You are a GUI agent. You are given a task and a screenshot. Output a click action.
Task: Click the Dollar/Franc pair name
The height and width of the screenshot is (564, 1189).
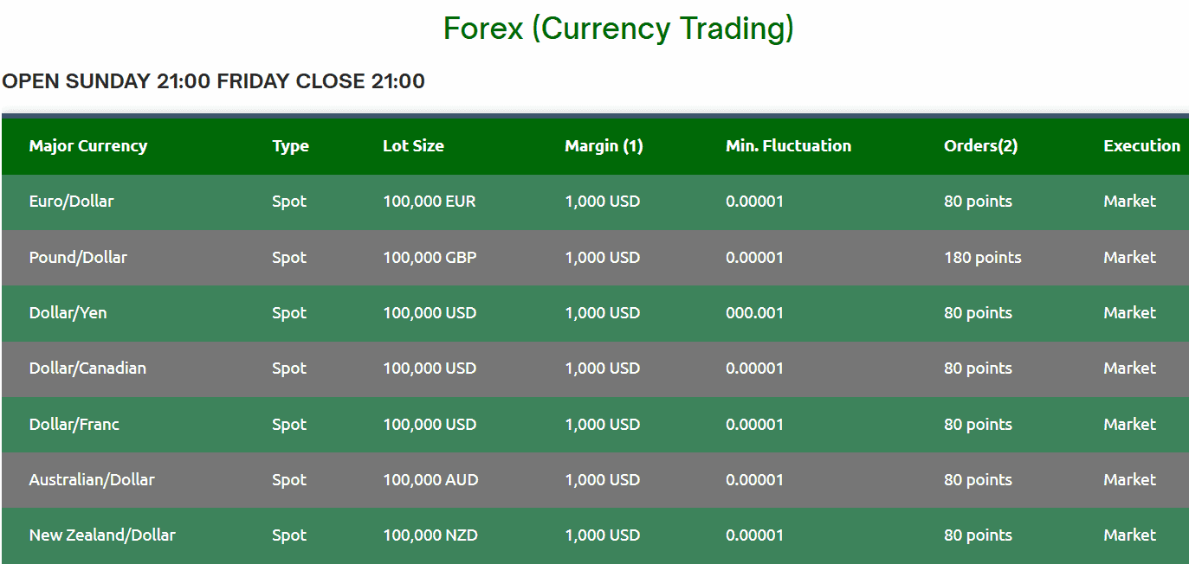pos(74,425)
